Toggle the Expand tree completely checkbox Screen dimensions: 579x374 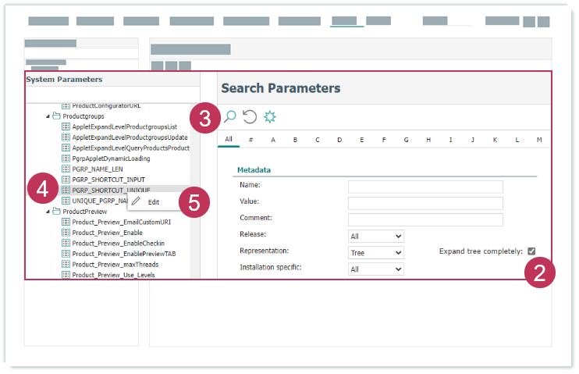pos(531,251)
